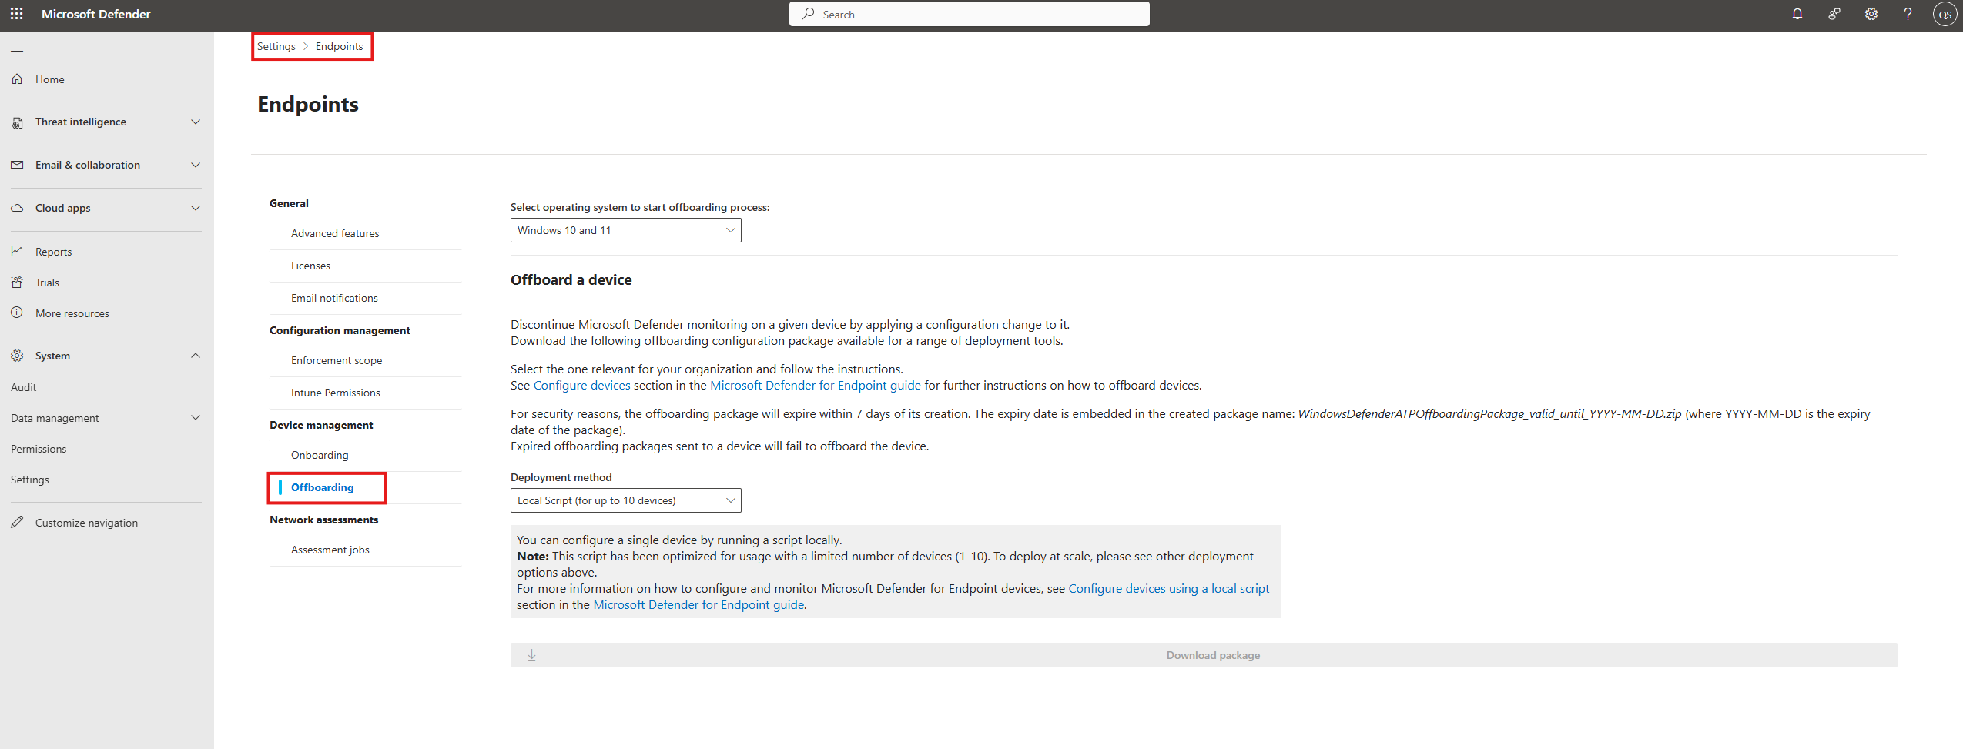This screenshot has height=749, width=1963.
Task: Click the Reports chart icon
Action: [x=17, y=251]
